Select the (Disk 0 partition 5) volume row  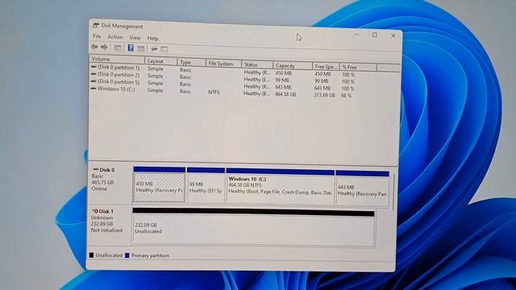[115, 81]
